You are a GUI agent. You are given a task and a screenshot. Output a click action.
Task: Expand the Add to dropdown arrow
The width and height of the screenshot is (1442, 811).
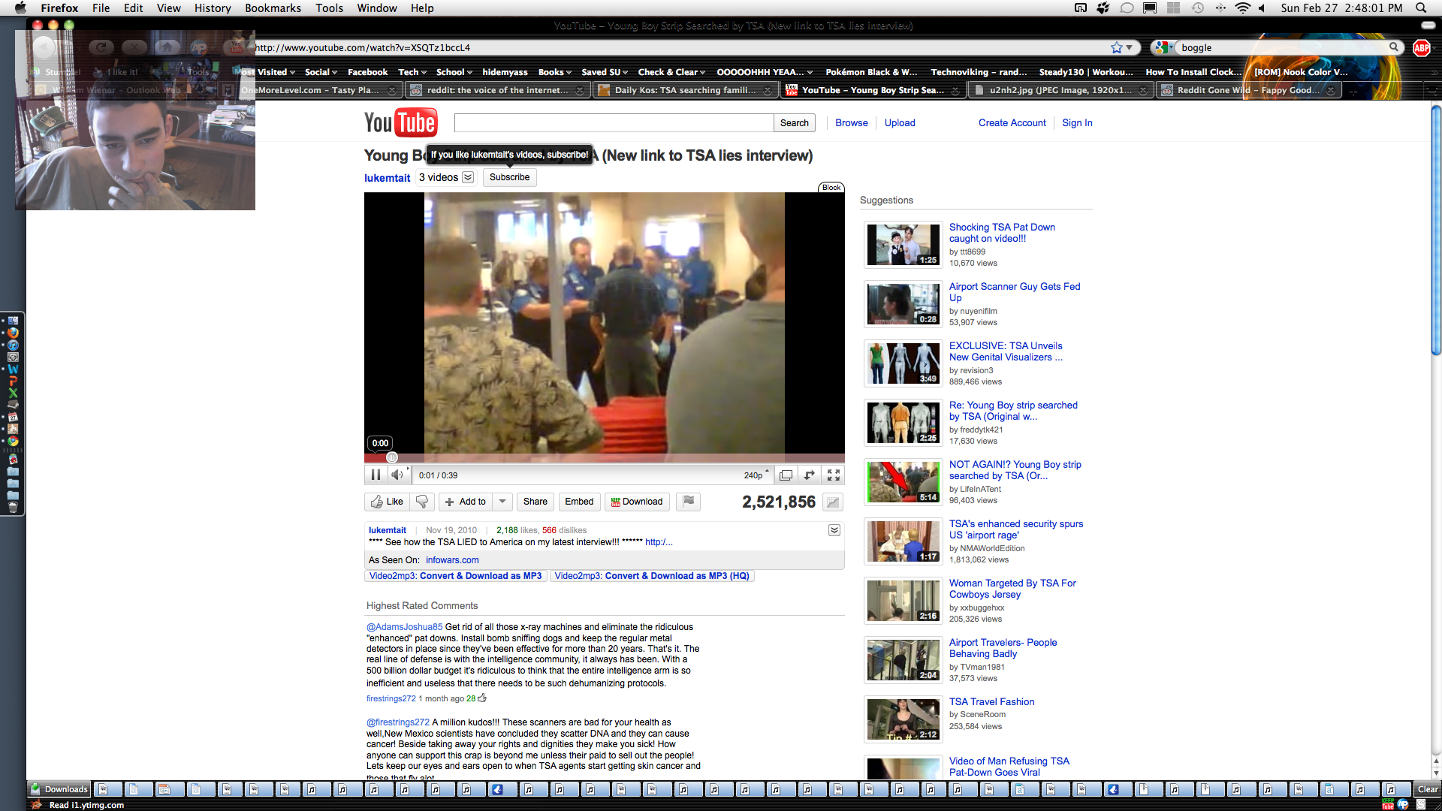click(x=502, y=502)
